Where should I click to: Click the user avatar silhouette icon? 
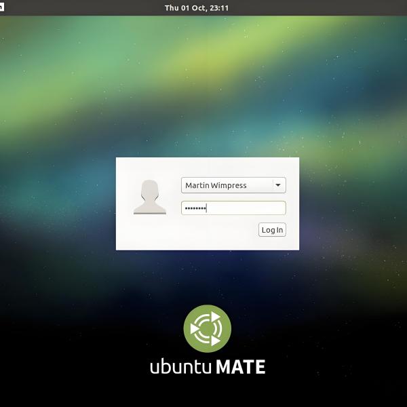150,197
